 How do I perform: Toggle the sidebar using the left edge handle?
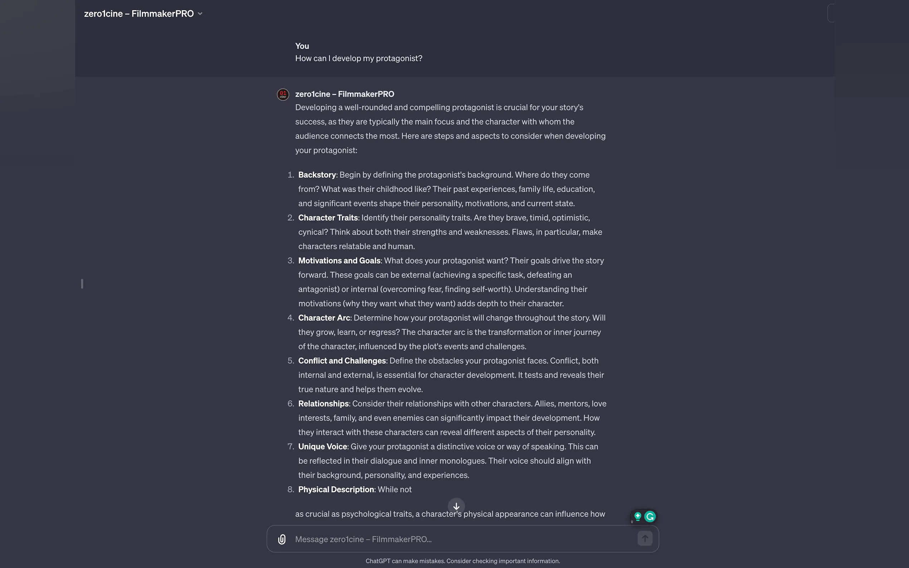82,284
